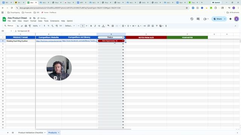241x135 pixels.
Task: Click the move to folder icon
Action: click(x=34, y=18)
